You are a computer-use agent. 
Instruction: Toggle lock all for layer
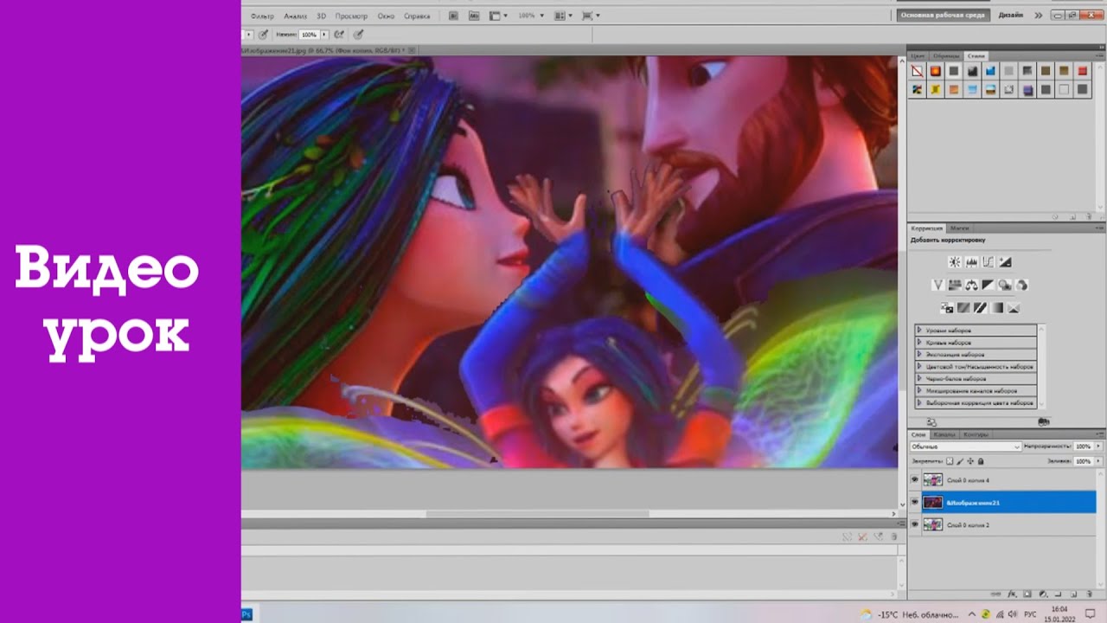pos(981,461)
